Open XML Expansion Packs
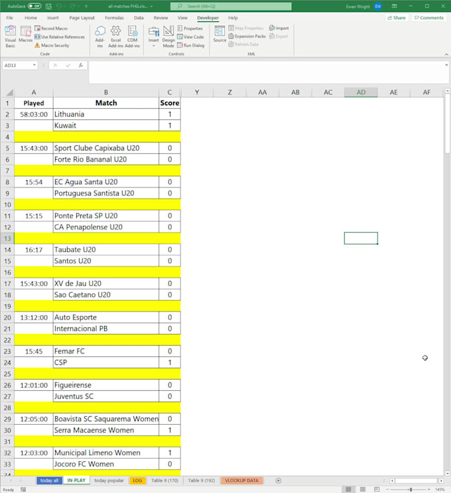This screenshot has height=493, width=451. [x=247, y=36]
